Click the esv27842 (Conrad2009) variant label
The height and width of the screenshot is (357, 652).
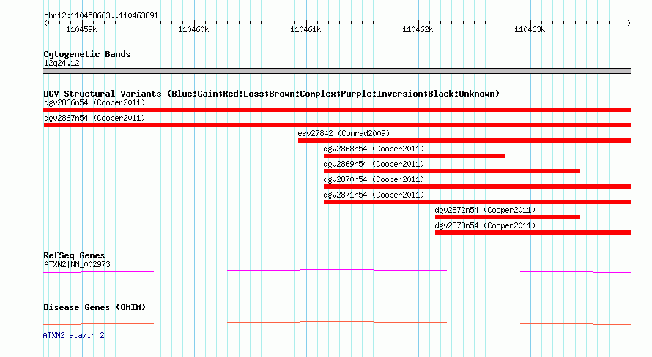(x=344, y=133)
